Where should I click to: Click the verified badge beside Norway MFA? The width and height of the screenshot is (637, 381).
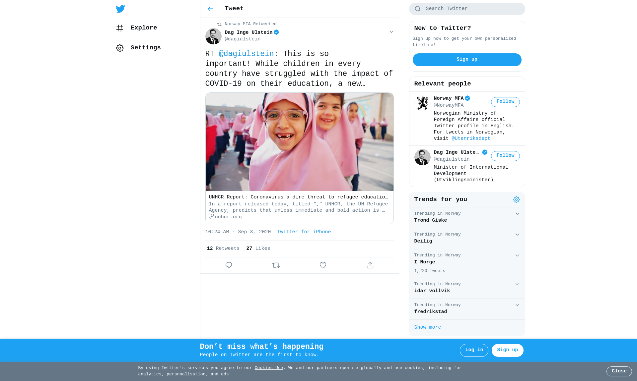pyautogui.click(x=467, y=98)
